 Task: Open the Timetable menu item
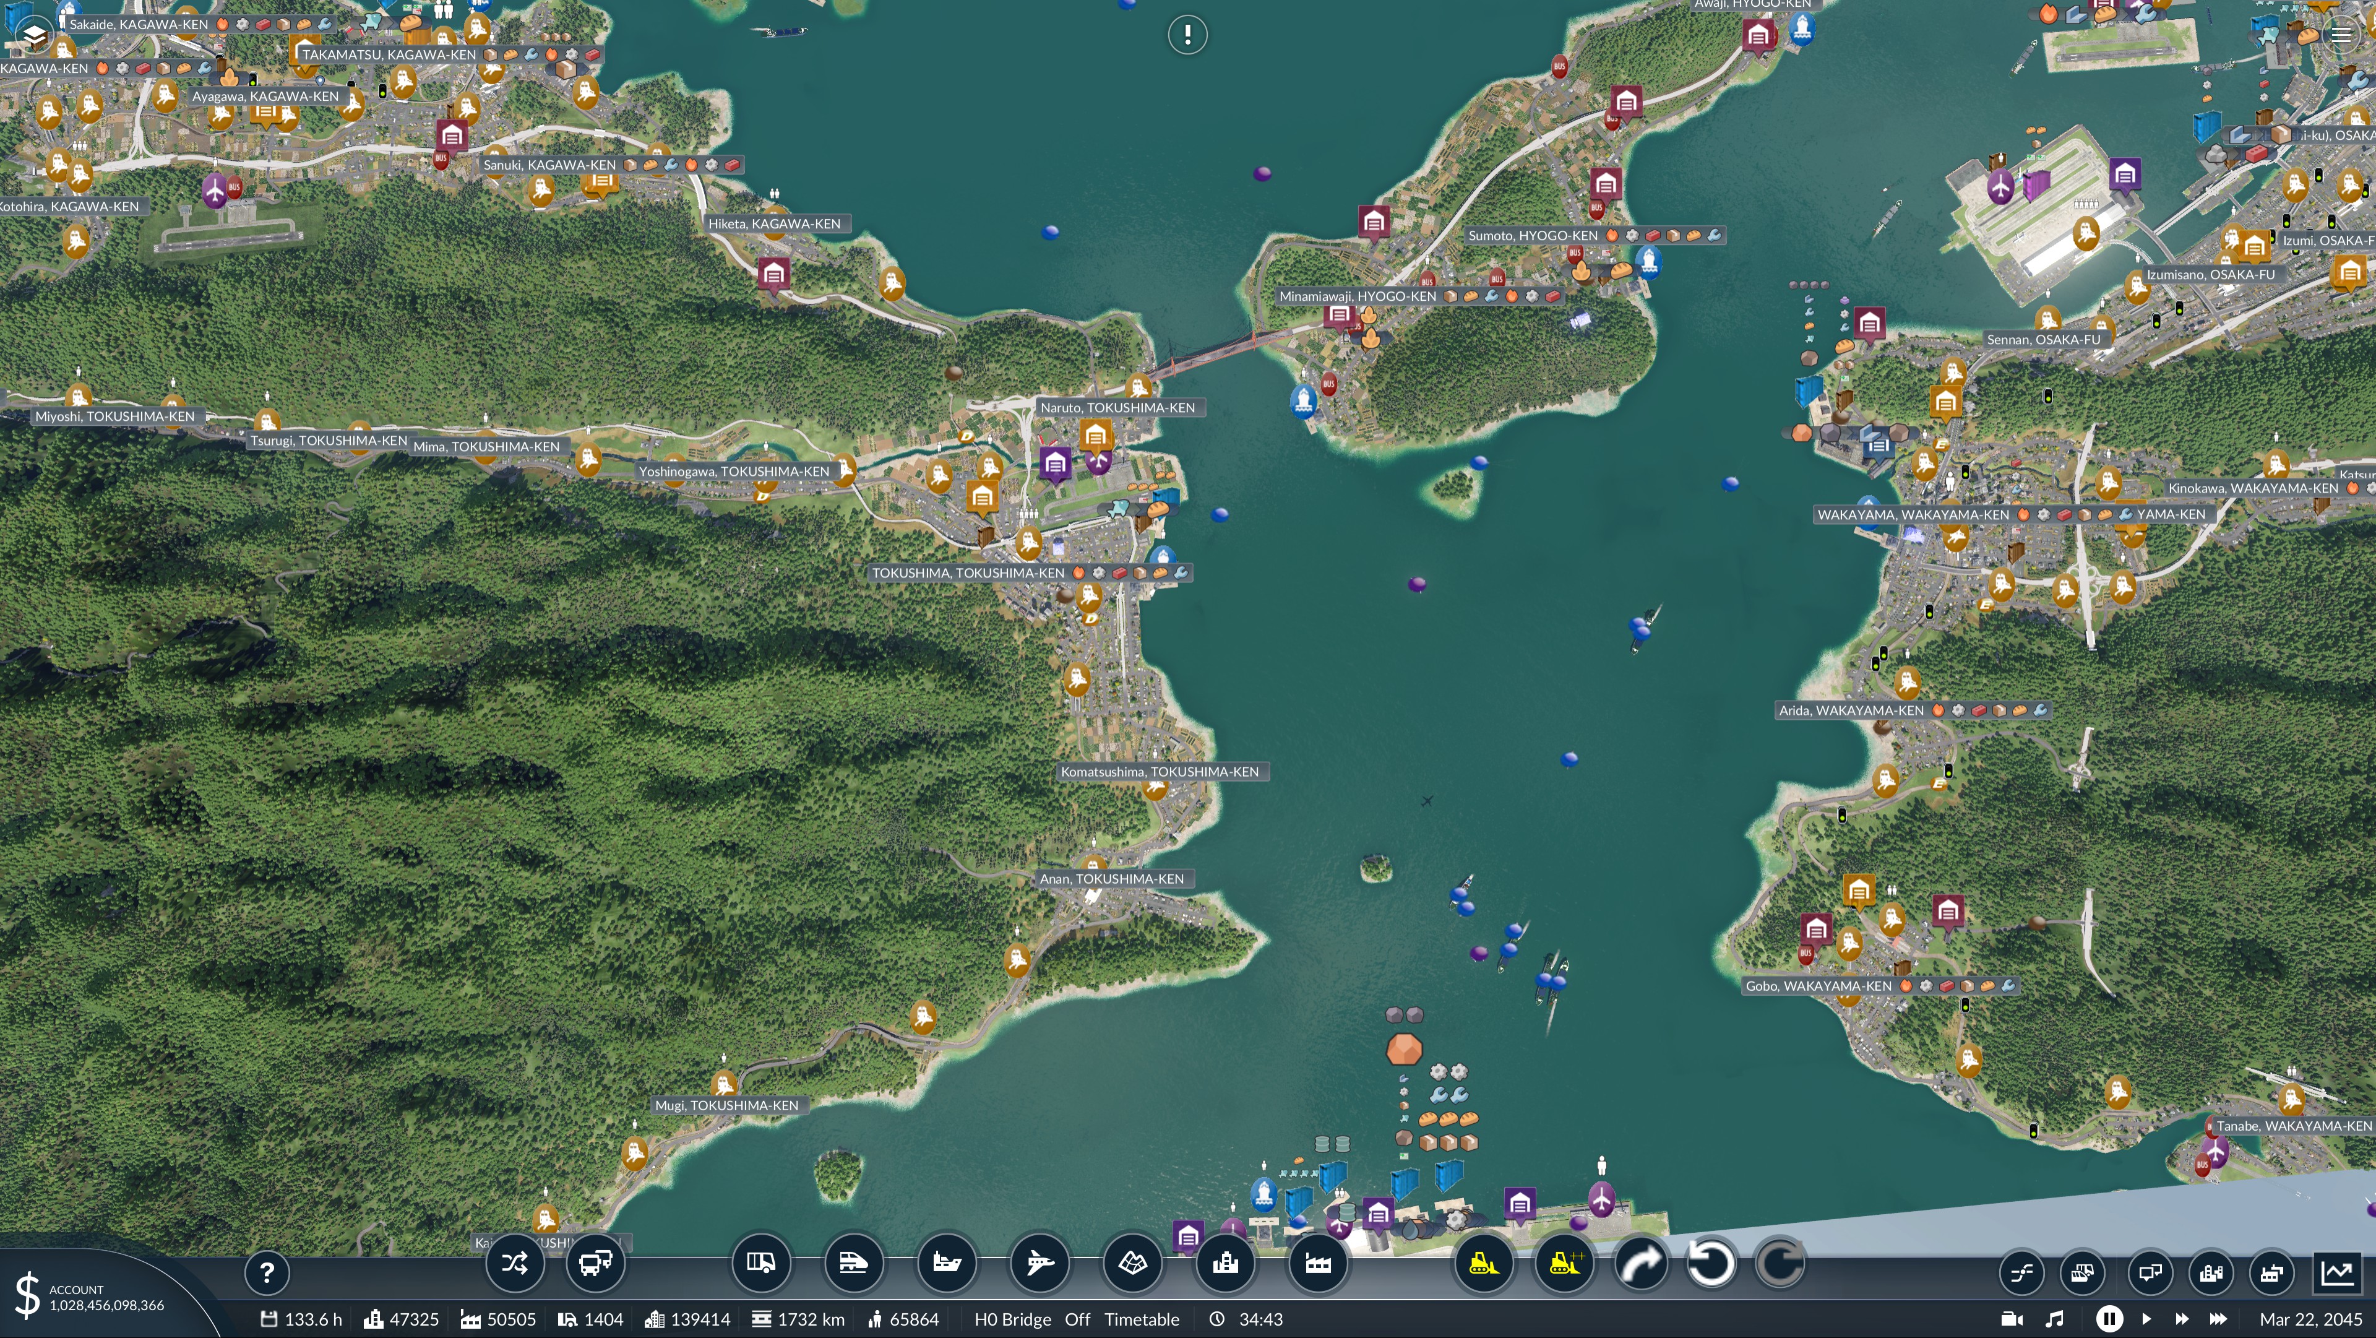[x=1142, y=1319]
